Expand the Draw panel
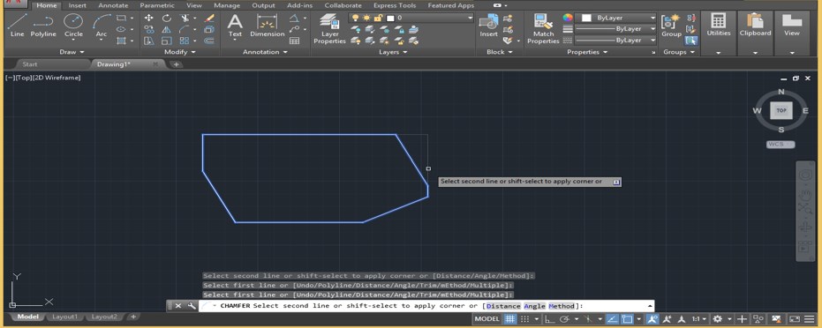The height and width of the screenshot is (328, 822). (72, 52)
